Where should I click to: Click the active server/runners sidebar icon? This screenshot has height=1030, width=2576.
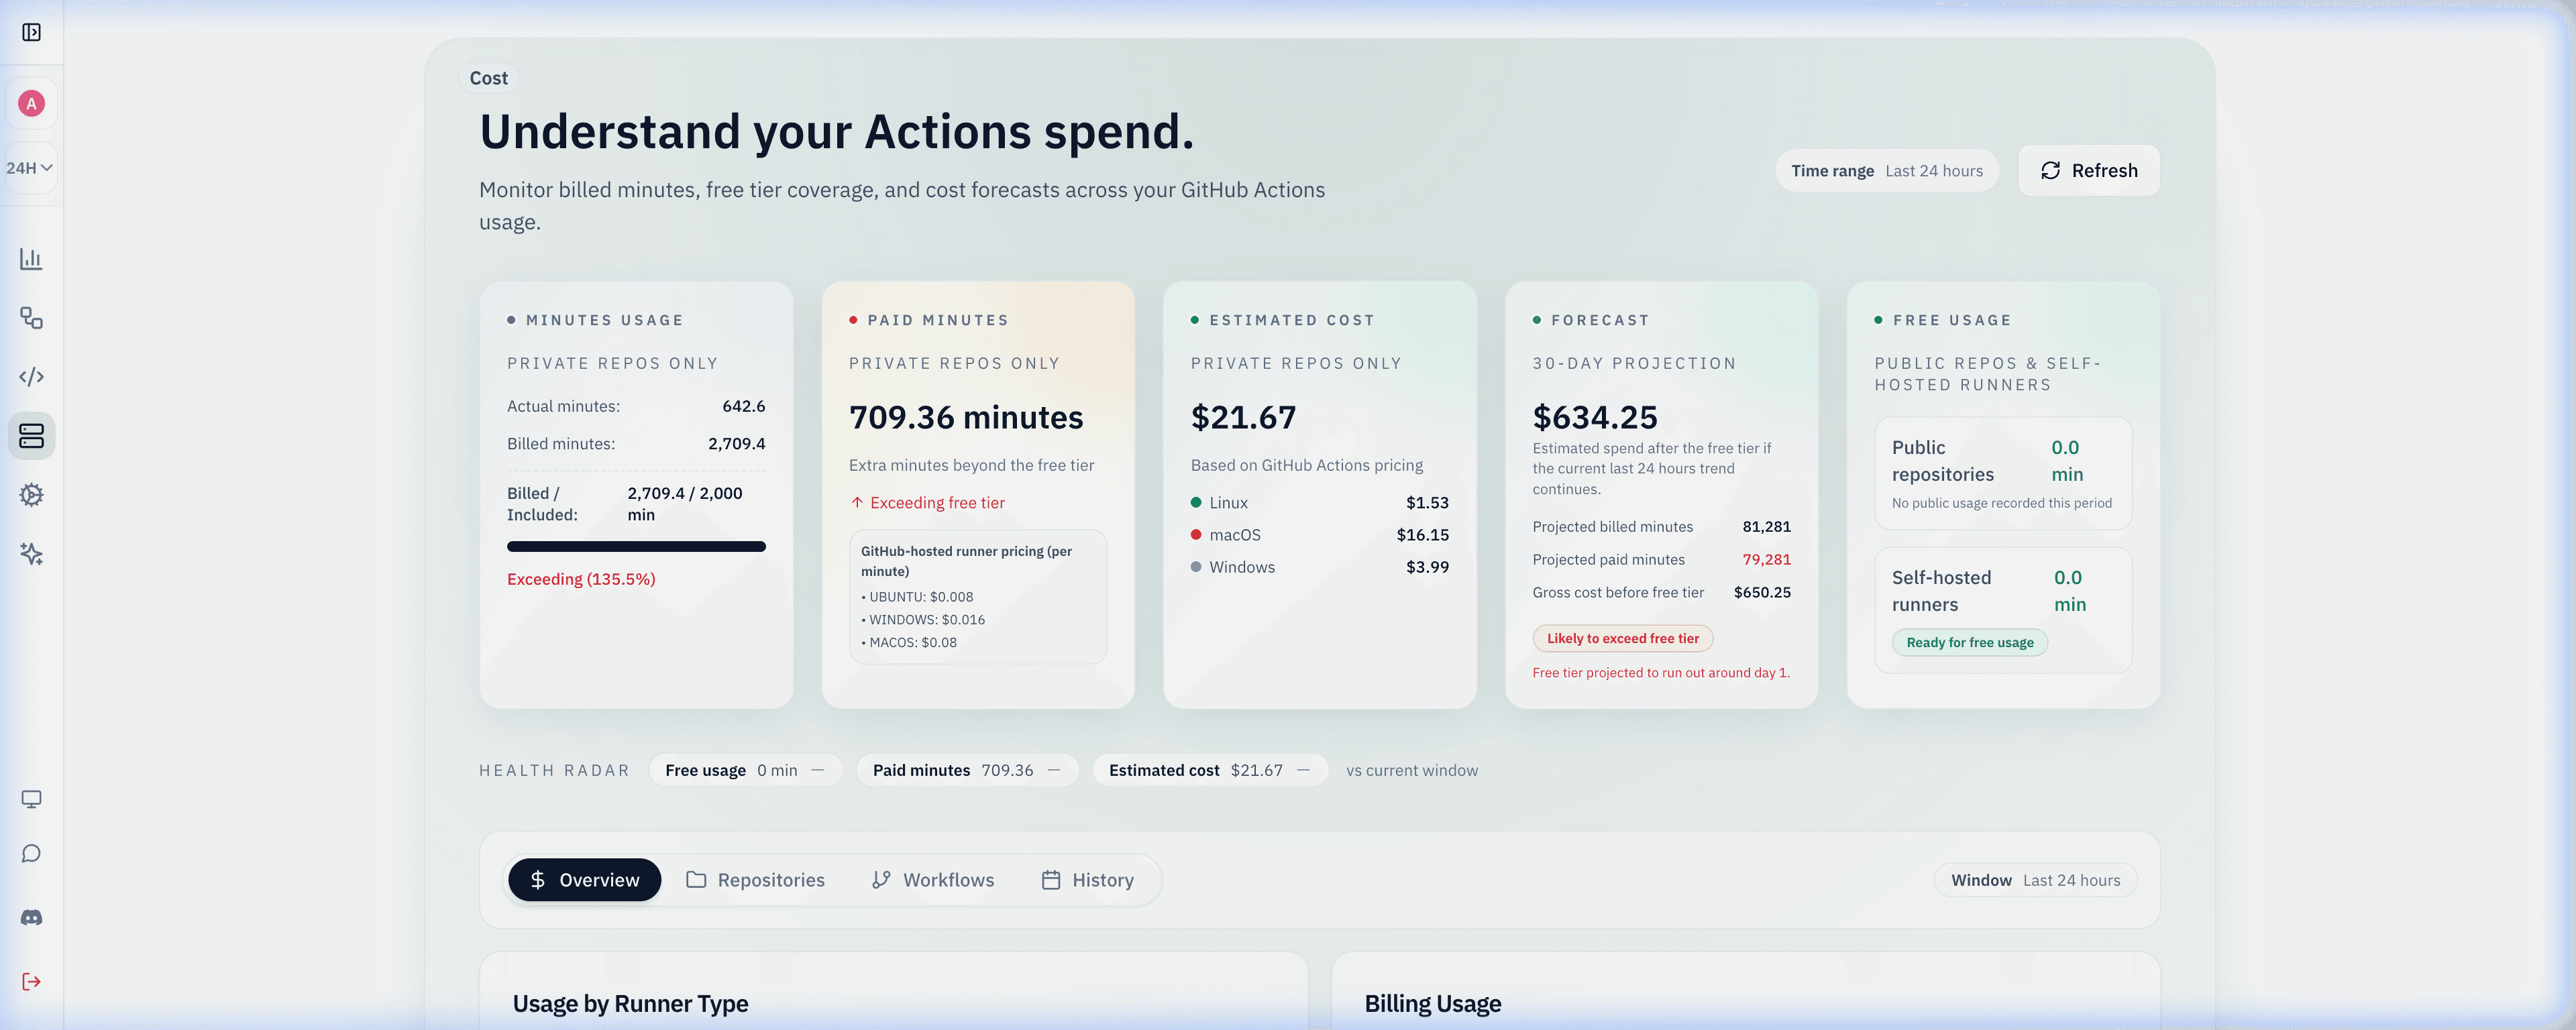(x=32, y=436)
